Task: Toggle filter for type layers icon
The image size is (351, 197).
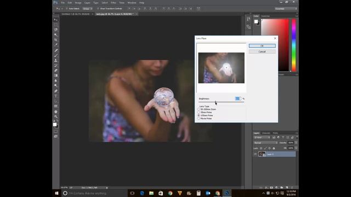Action: tap(283, 137)
